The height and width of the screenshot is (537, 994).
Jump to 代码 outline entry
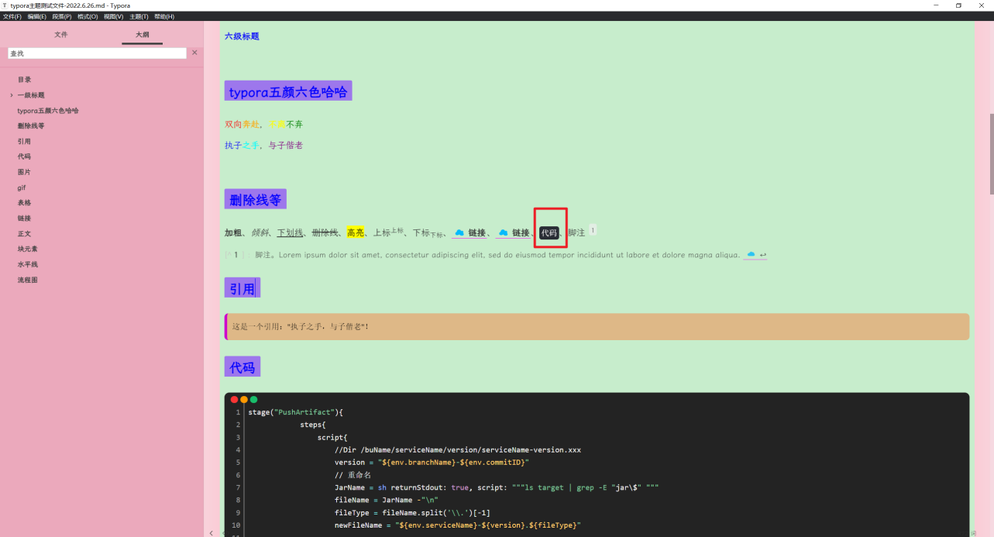point(25,157)
